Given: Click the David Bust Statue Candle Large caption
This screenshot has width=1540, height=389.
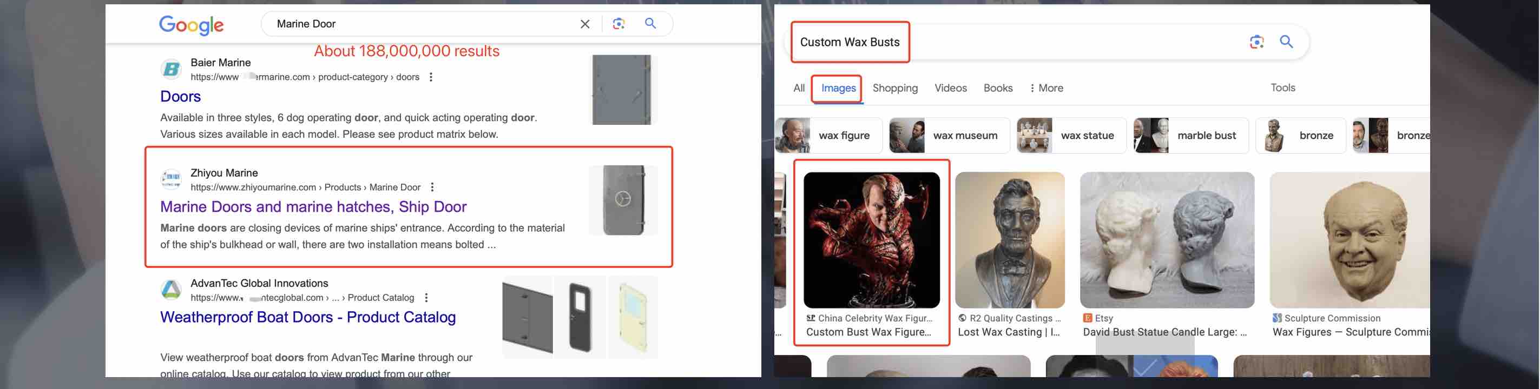Looking at the screenshot, I should click(1164, 332).
